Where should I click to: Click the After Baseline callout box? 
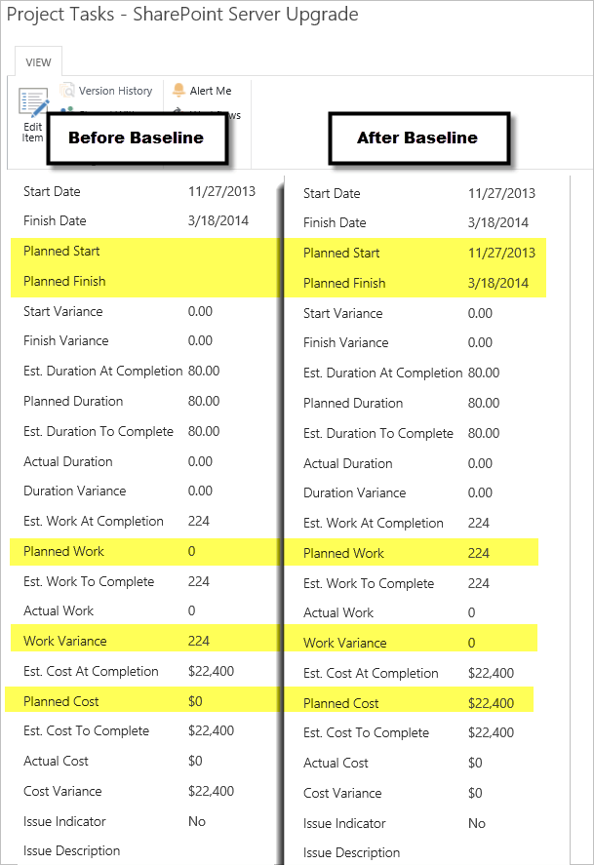pos(417,138)
